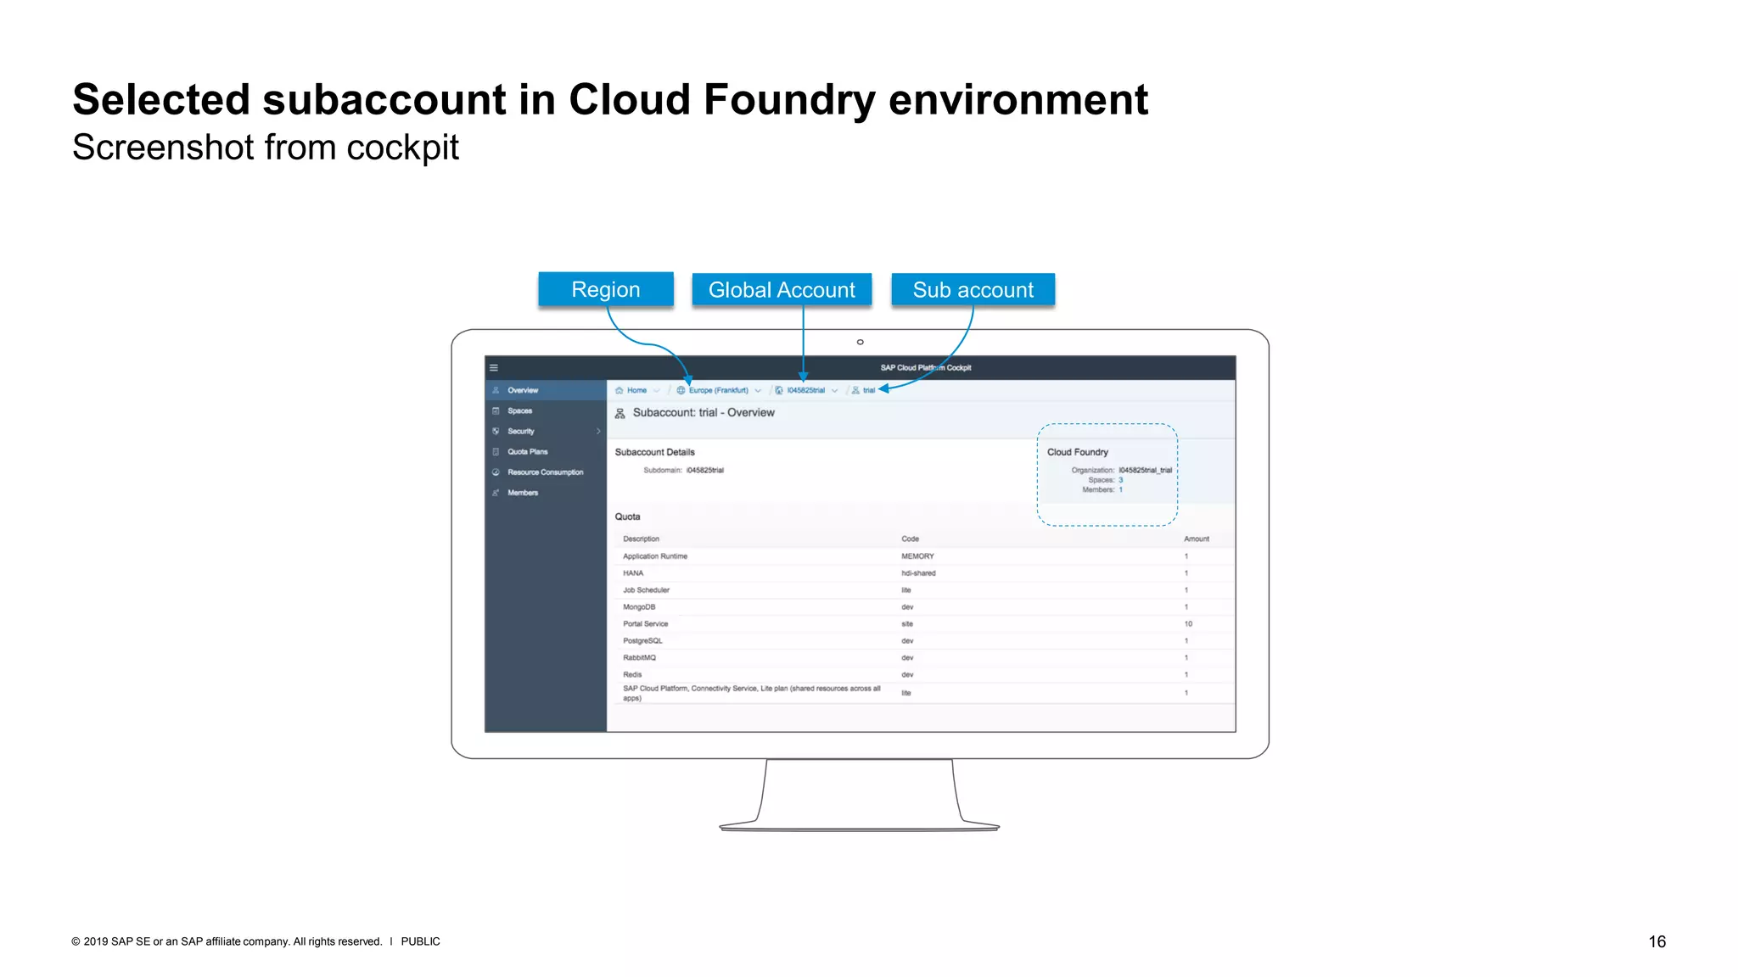The image size is (1738, 977).
Task: Select the SAP Cloud Platform Connectivity Service row
Action: tap(923, 693)
